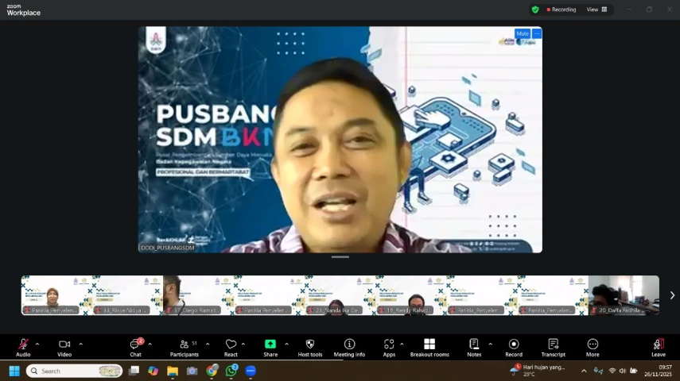Open the Windows Start menu
This screenshot has height=381, width=680.
point(14,371)
